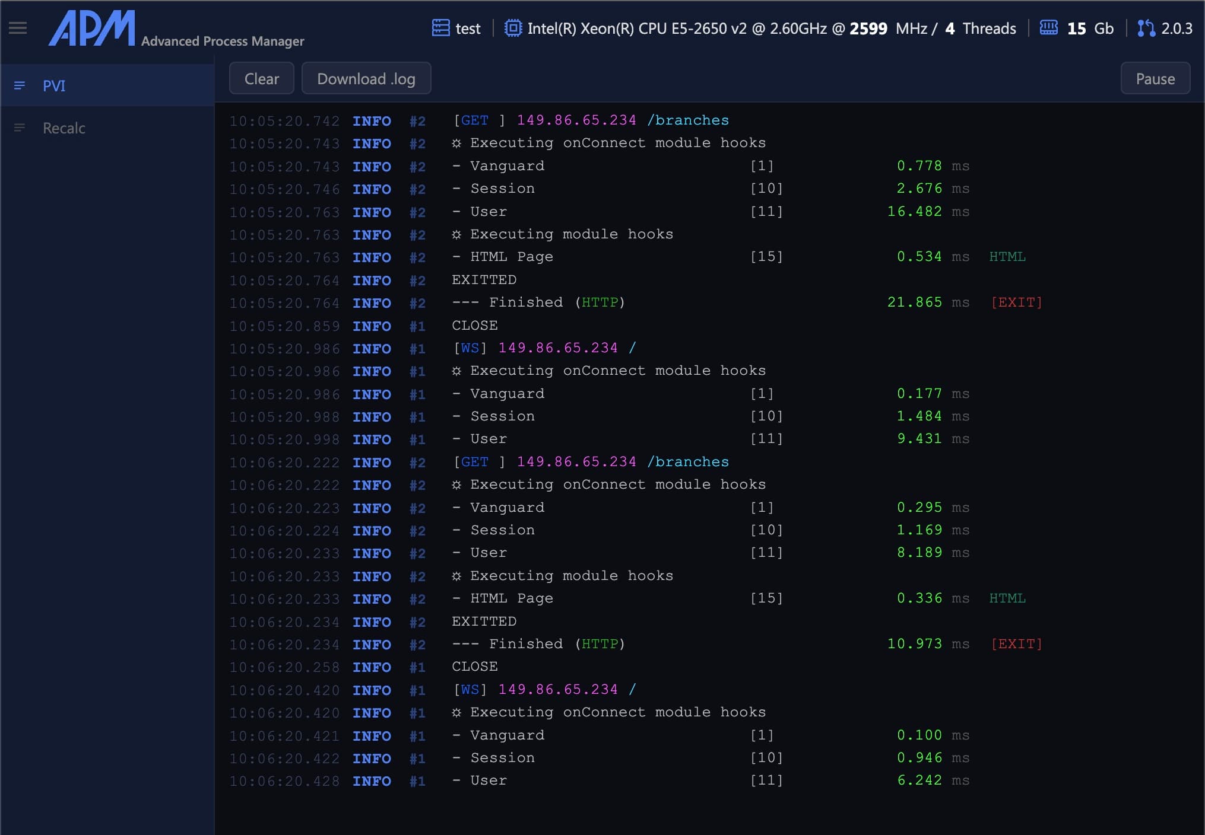1205x835 pixels.
Task: Click the PVI list icon in sidebar
Action: click(x=20, y=85)
